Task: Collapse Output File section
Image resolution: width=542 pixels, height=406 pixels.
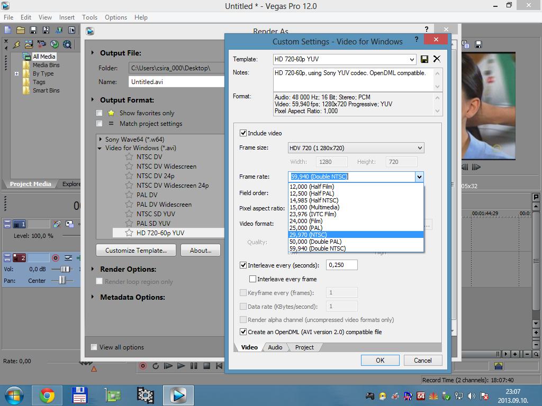Action: click(x=92, y=53)
